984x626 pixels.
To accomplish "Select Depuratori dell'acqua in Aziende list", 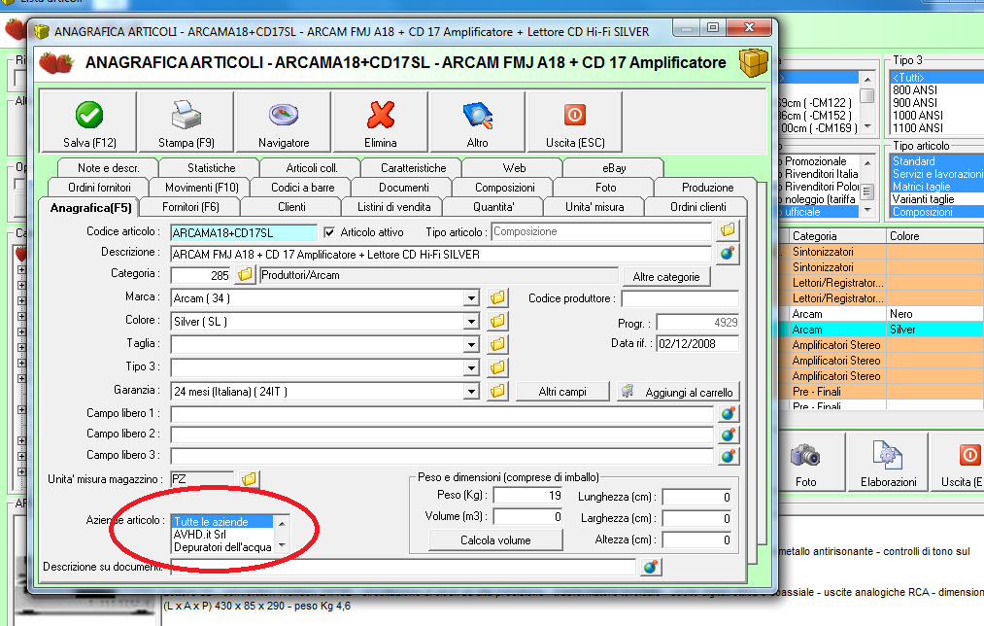I will [222, 547].
